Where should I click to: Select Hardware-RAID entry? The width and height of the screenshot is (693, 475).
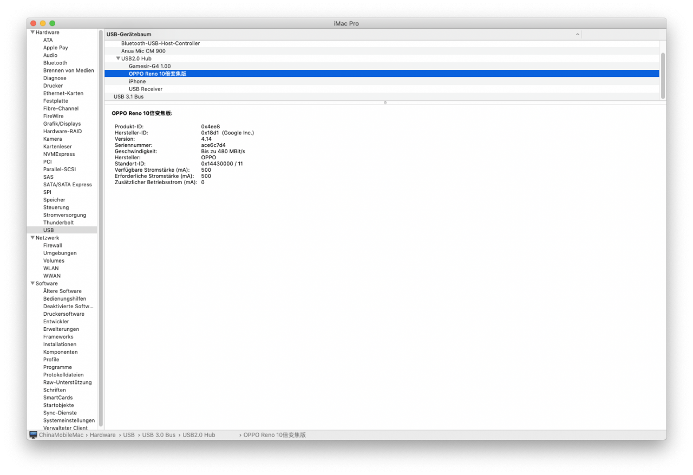coord(63,131)
